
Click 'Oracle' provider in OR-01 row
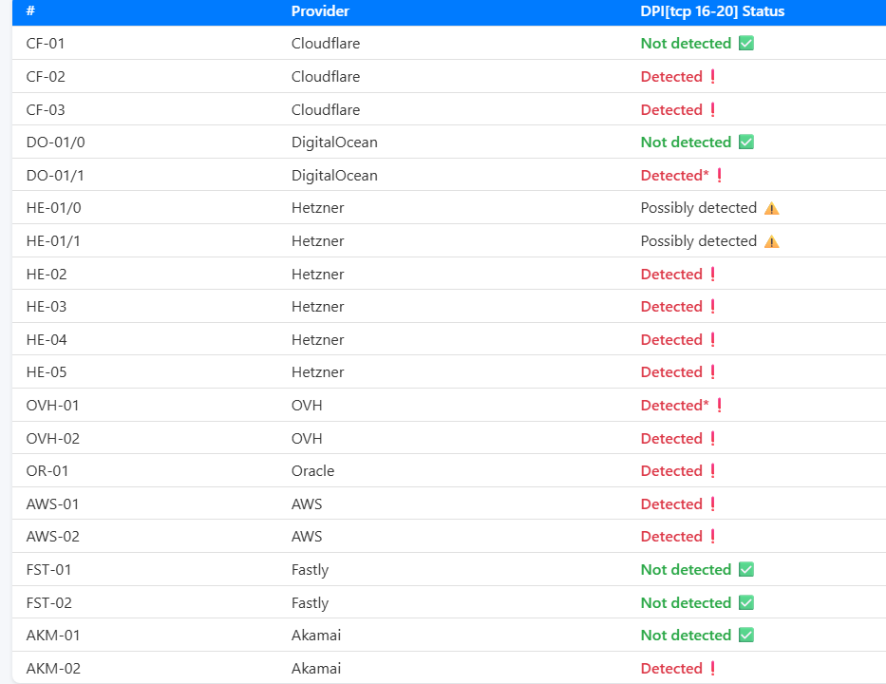[x=312, y=471]
